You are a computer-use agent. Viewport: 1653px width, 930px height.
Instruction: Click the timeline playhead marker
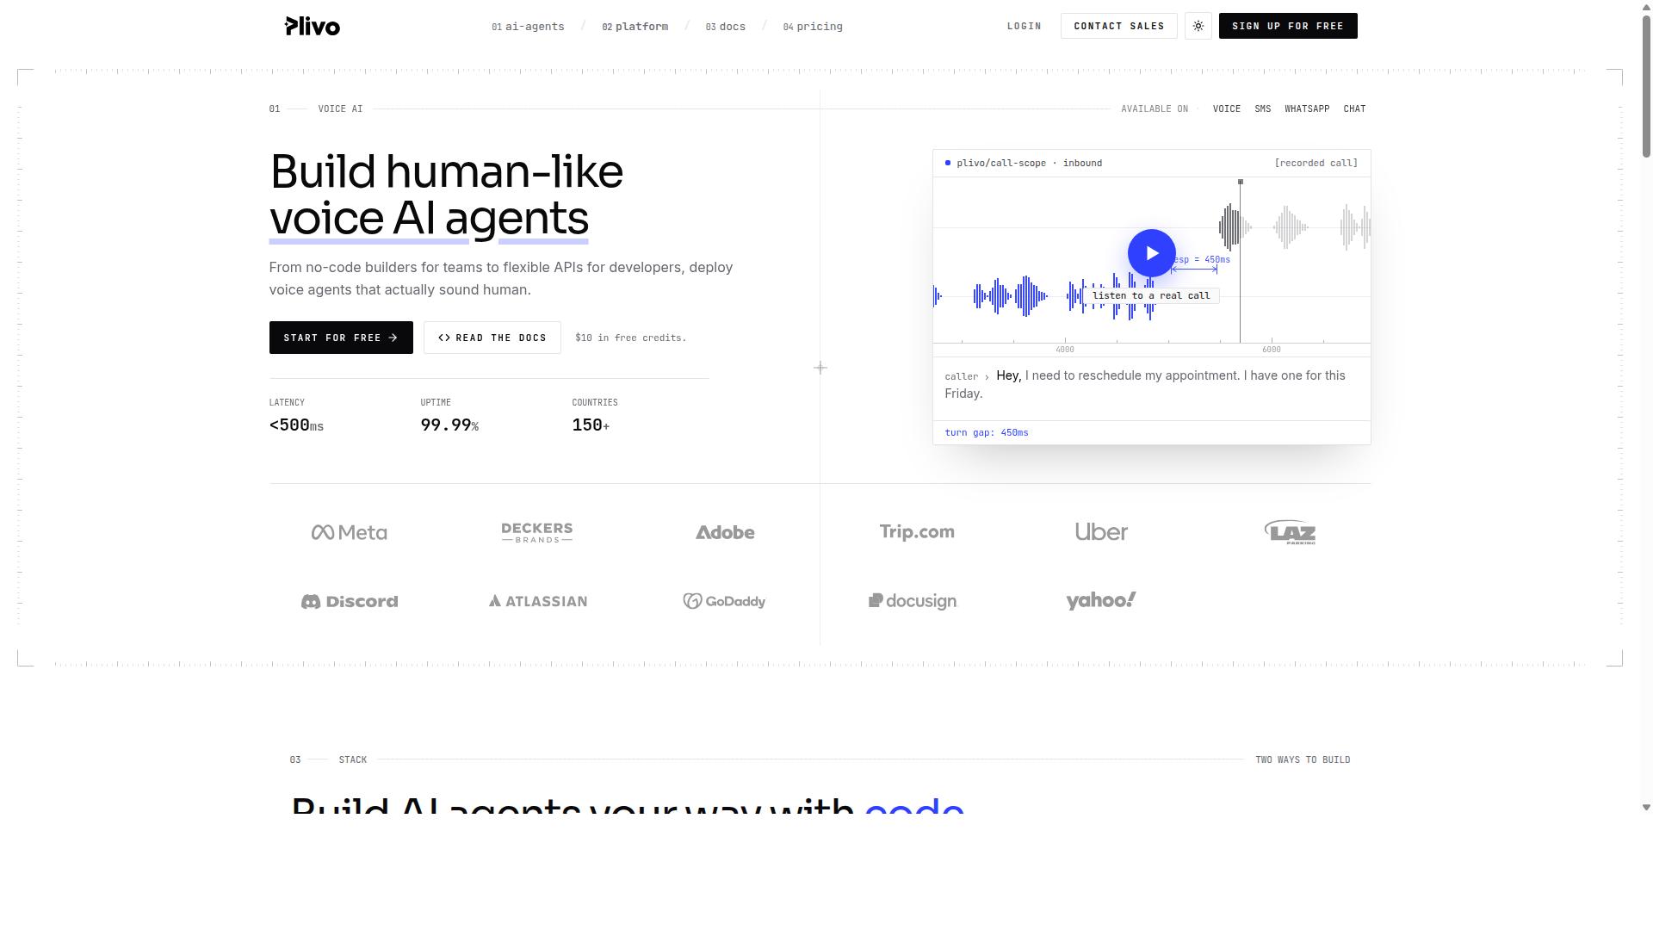click(1241, 182)
